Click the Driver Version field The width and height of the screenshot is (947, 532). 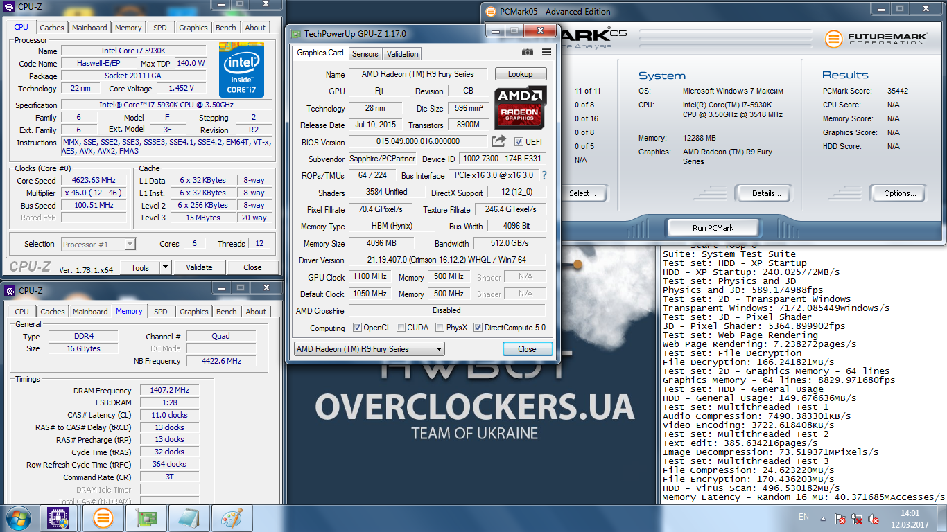click(446, 260)
